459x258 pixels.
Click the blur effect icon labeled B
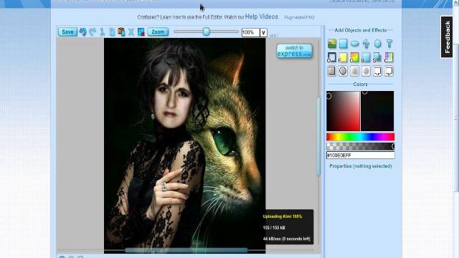pos(366,57)
